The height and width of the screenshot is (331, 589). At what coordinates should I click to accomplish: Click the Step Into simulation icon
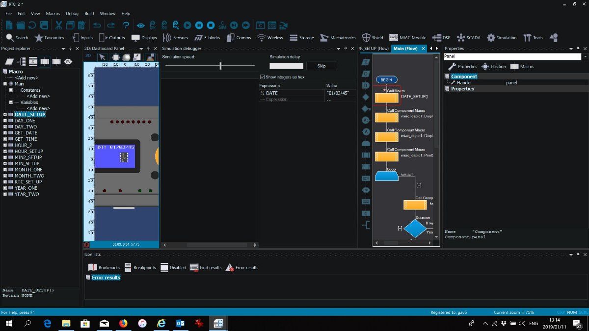coord(234,25)
